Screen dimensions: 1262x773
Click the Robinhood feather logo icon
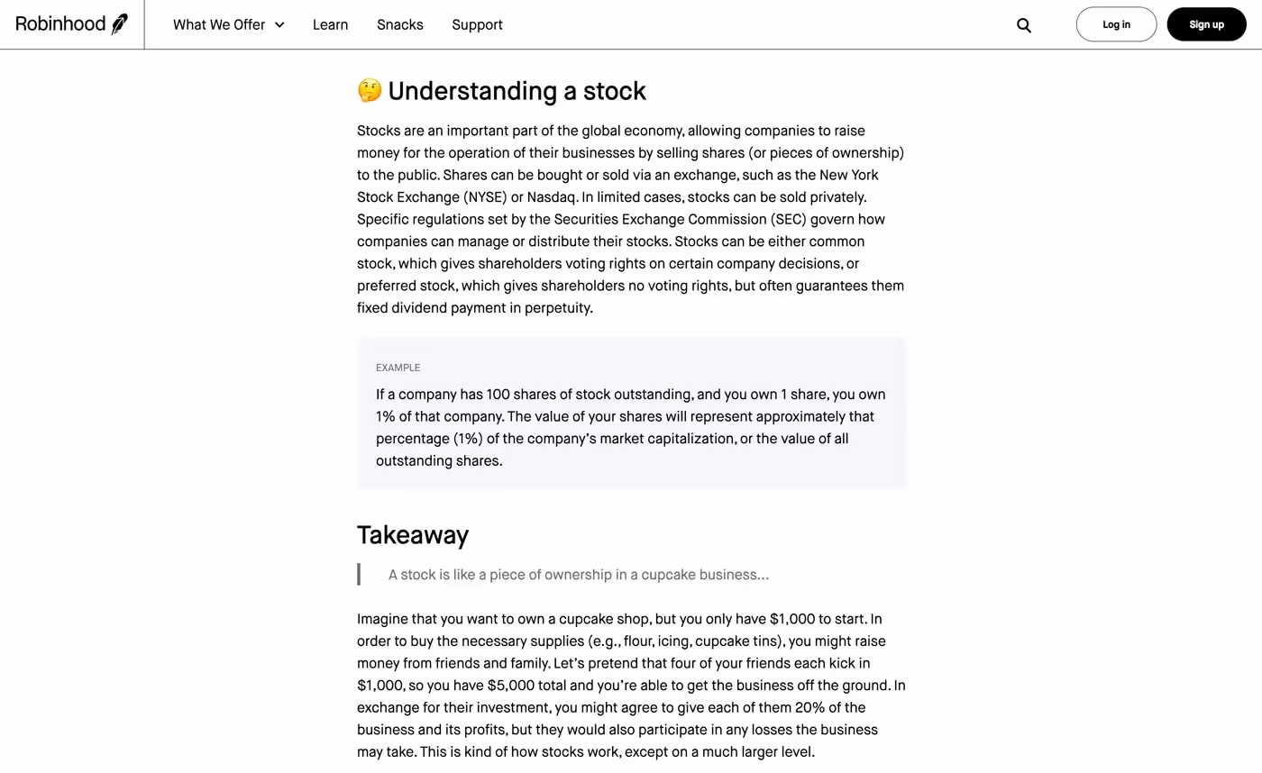[119, 24]
